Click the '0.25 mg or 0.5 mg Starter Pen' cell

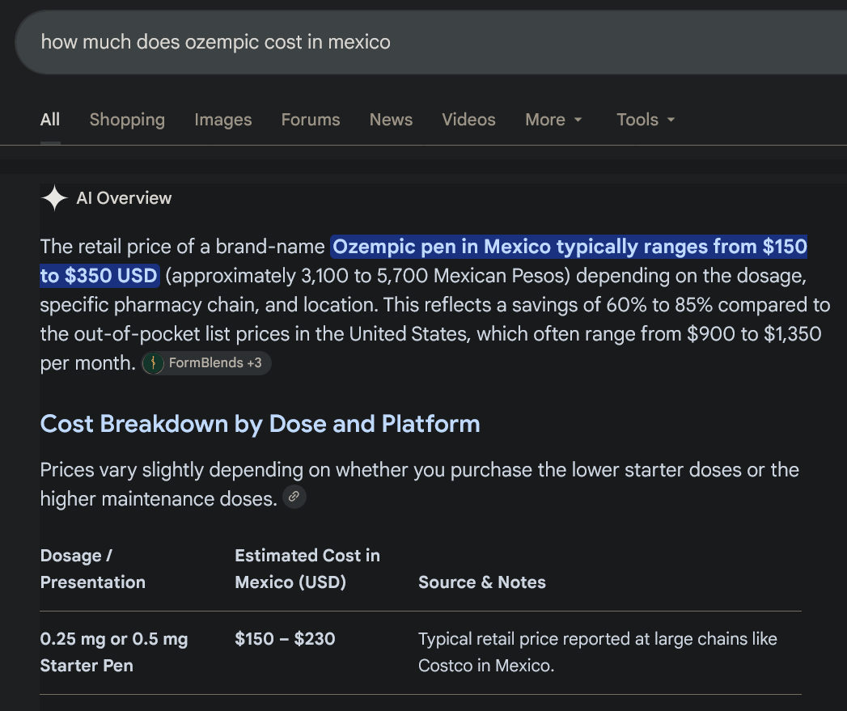coord(114,652)
